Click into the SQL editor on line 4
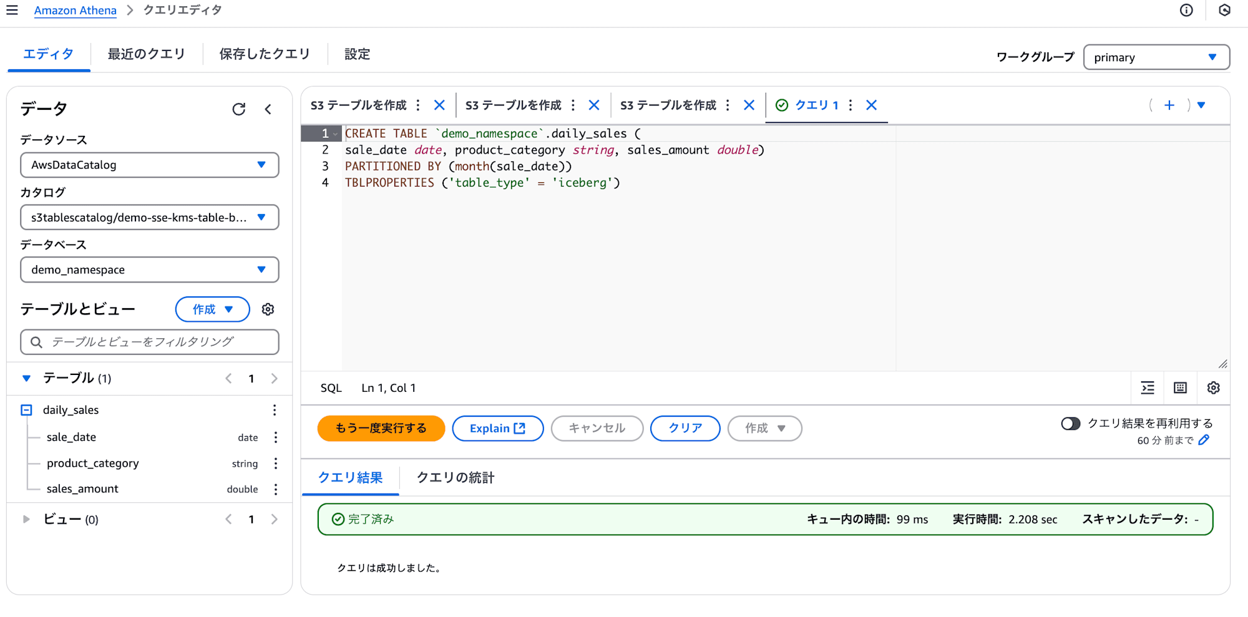This screenshot has width=1248, height=617. 482,183
